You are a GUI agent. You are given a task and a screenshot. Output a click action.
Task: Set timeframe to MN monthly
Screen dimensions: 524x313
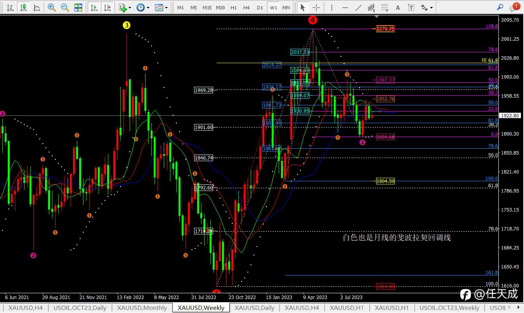point(286,7)
